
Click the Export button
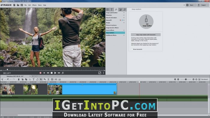tap(202, 5)
